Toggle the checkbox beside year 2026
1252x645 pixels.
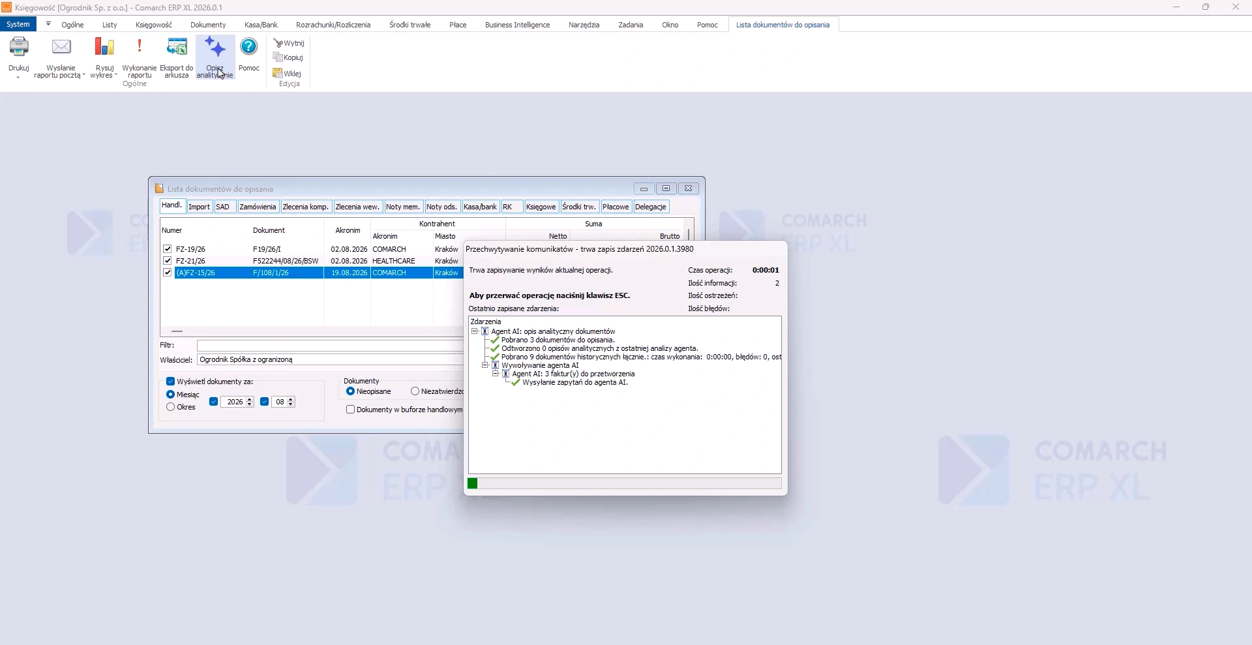tap(213, 402)
